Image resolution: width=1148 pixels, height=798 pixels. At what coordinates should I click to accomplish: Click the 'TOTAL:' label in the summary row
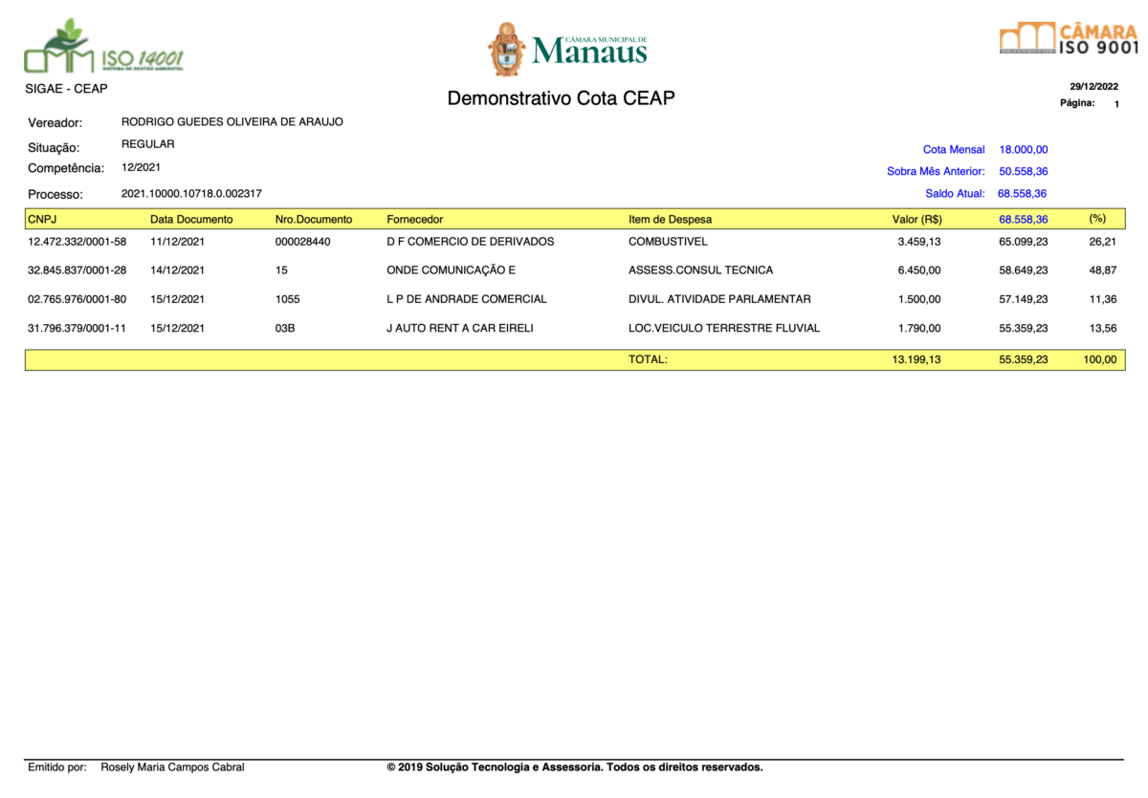click(x=648, y=360)
